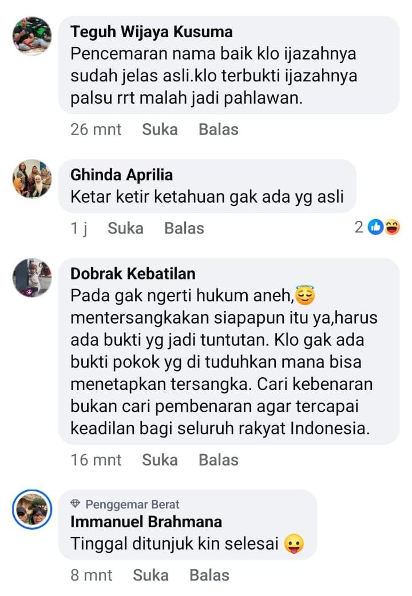Tap Balas under Immanuel Brahmana's comment
Image resolution: width=412 pixels, height=596 pixels.
coord(209,575)
